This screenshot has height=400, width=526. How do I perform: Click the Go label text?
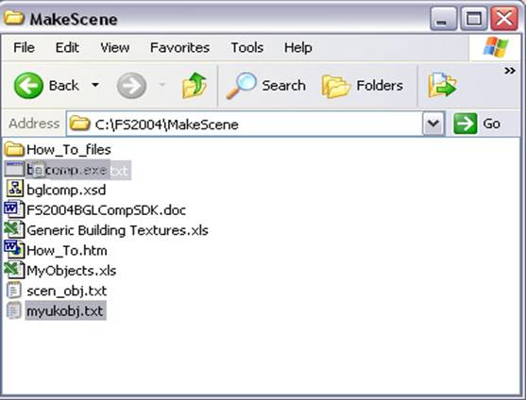492,124
